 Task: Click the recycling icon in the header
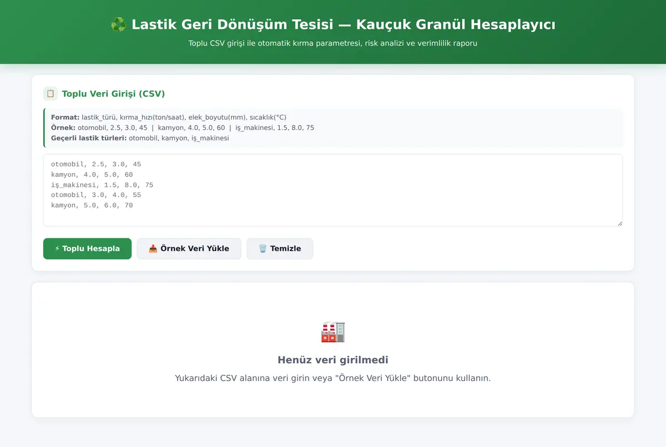pyautogui.click(x=118, y=25)
